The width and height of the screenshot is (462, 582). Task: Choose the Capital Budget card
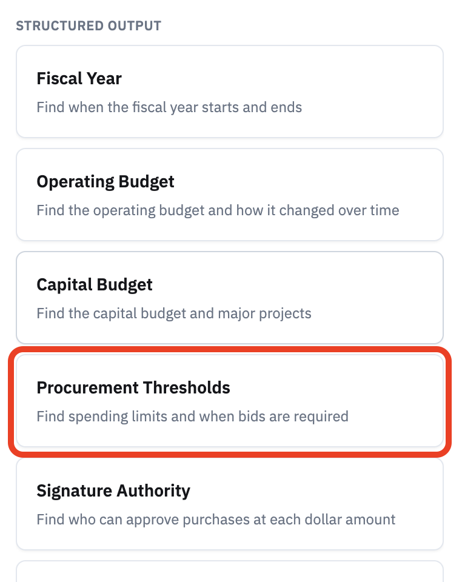[x=230, y=298]
